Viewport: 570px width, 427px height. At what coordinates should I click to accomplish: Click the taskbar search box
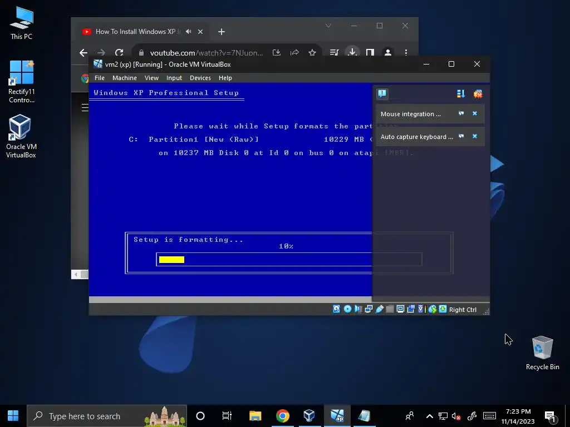coord(107,416)
